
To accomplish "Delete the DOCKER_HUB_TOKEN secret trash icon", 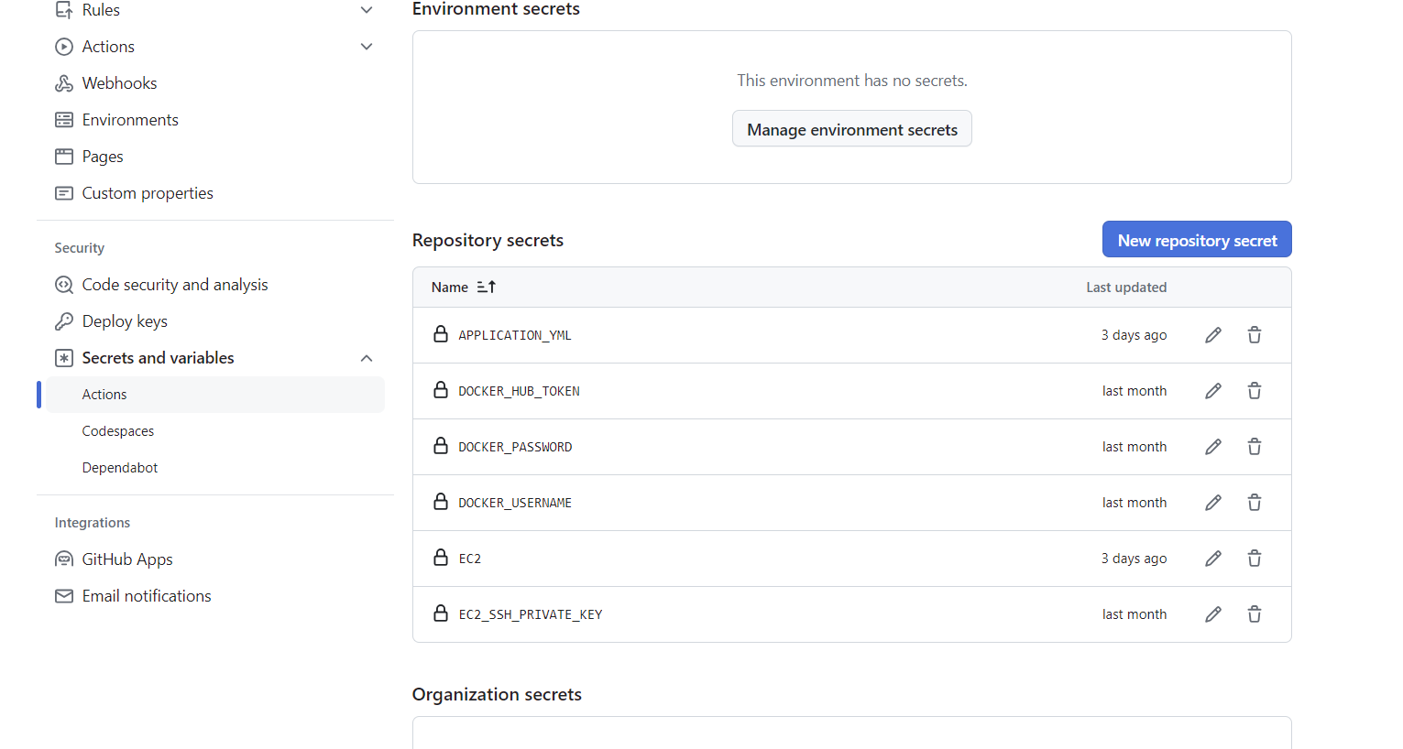I will click(x=1255, y=391).
